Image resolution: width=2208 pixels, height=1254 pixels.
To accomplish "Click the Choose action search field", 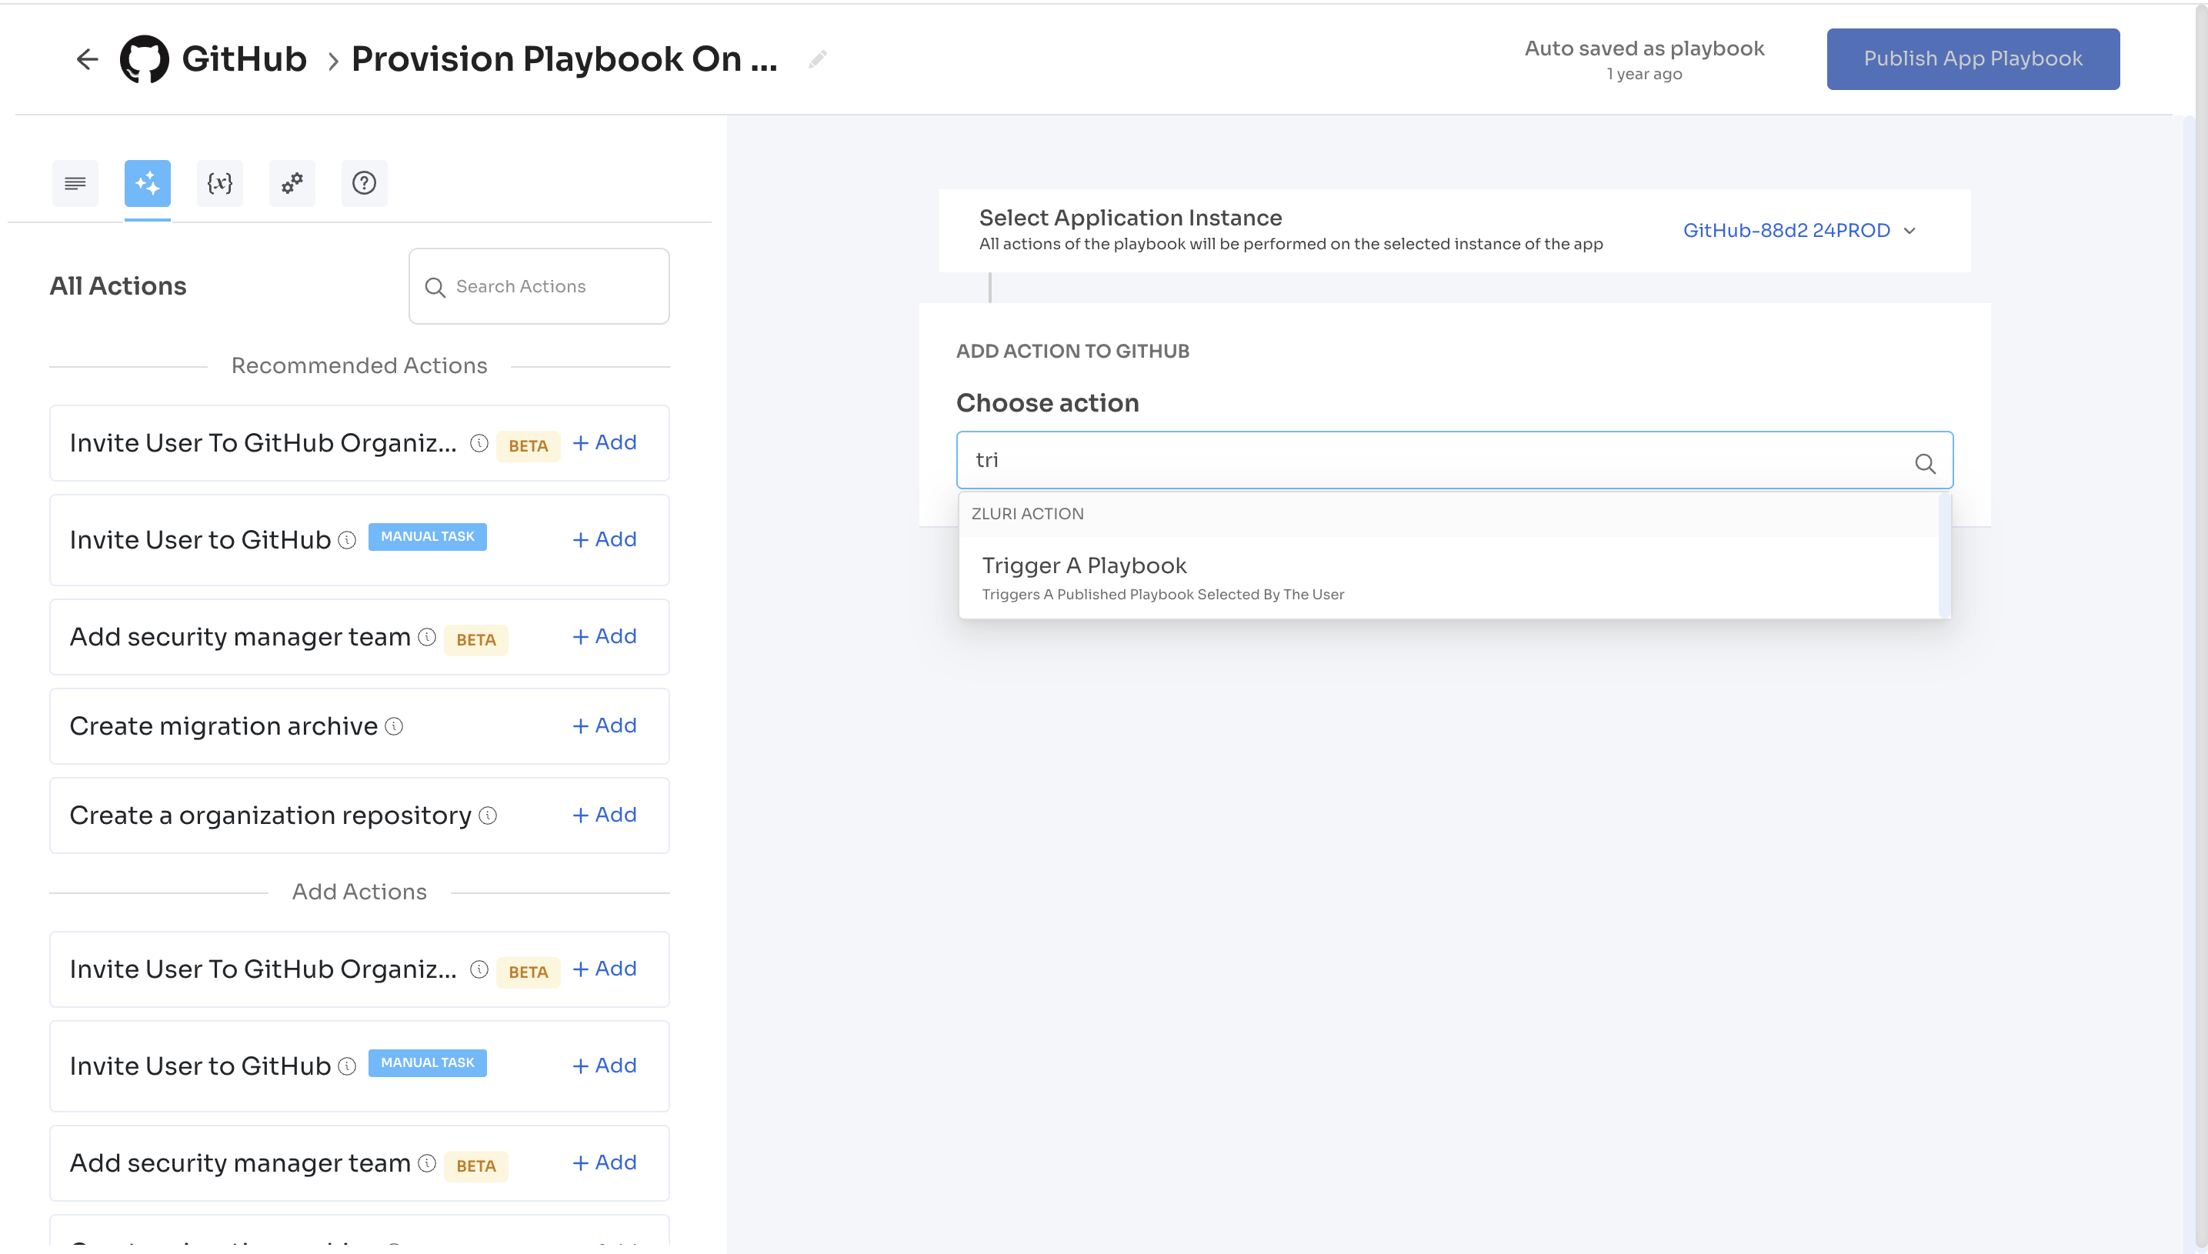I will 1453,460.
